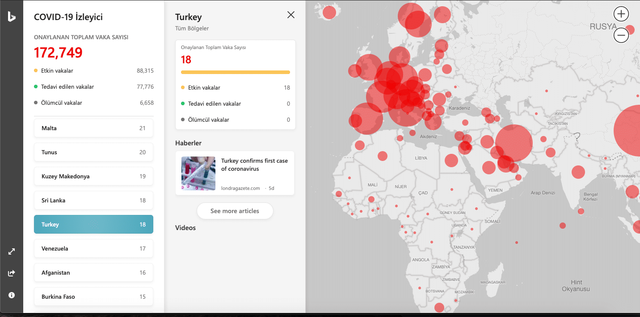Choose Kuzey Makedonya from the list

coord(93,176)
